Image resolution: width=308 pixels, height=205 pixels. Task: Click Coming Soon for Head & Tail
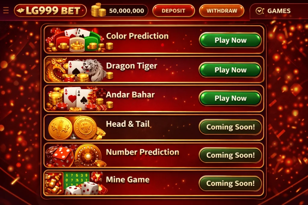coord(230,127)
